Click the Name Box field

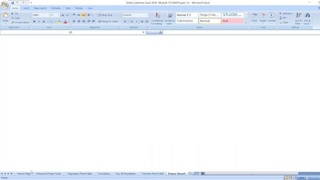(x=71, y=32)
